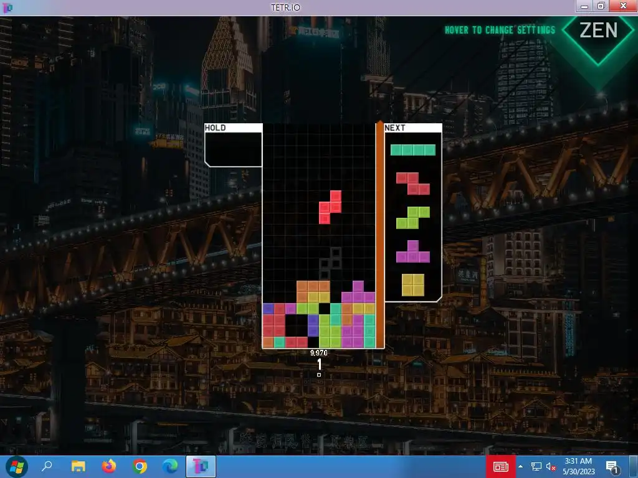Screen dimensions: 638x478
Task: Launch Microsoft Edge from taskbar
Action: (170, 467)
